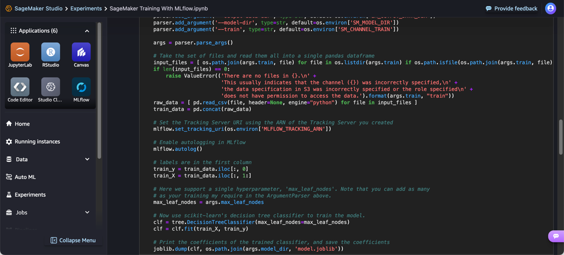The image size is (564, 255).
Task: Expand the Jobs menu chevron
Action: pyautogui.click(x=87, y=212)
